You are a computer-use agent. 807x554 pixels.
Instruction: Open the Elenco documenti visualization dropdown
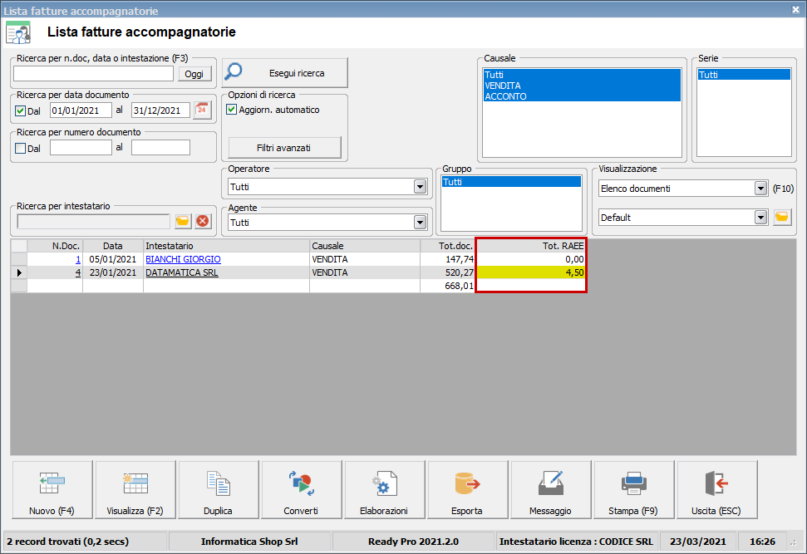point(760,189)
